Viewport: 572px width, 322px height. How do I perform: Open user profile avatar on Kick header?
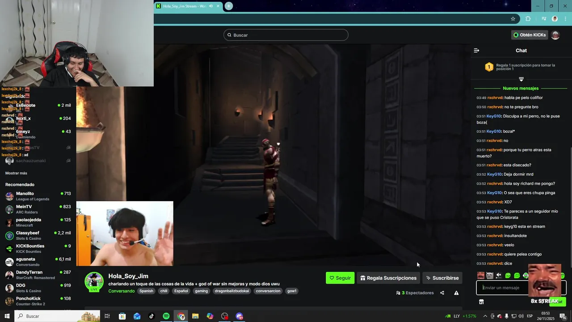tap(555, 35)
